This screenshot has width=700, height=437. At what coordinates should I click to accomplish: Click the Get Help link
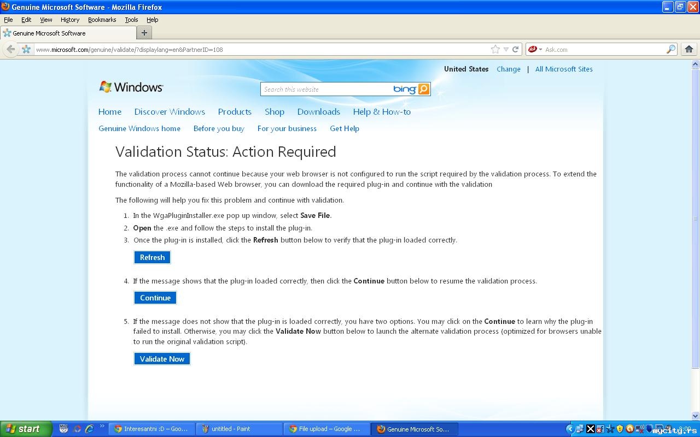click(345, 128)
